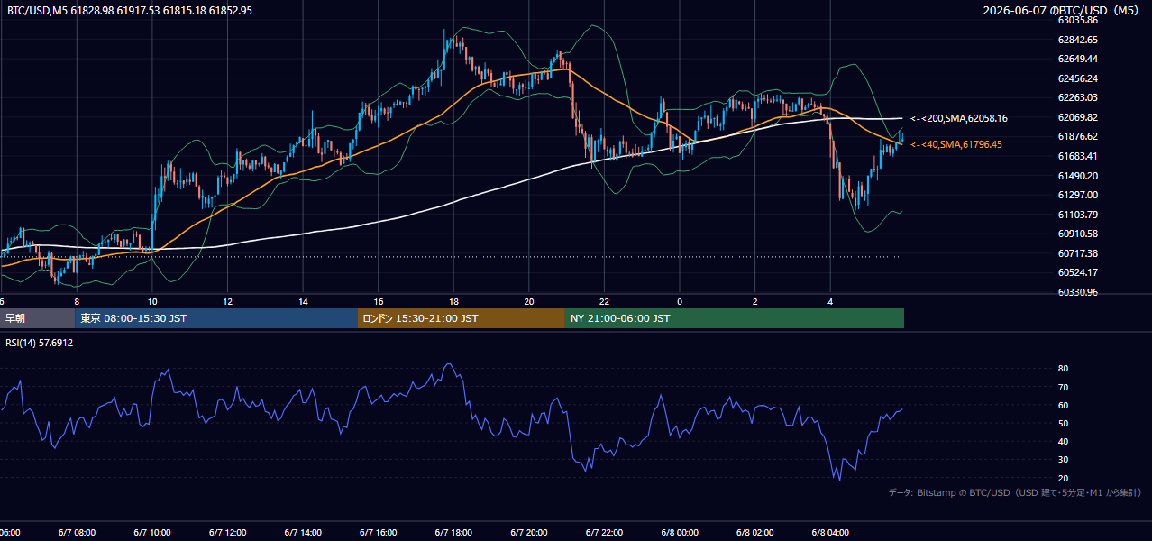Select the NY 21:00-06:00 JST session bar
The width and height of the screenshot is (1152, 541).
735,318
